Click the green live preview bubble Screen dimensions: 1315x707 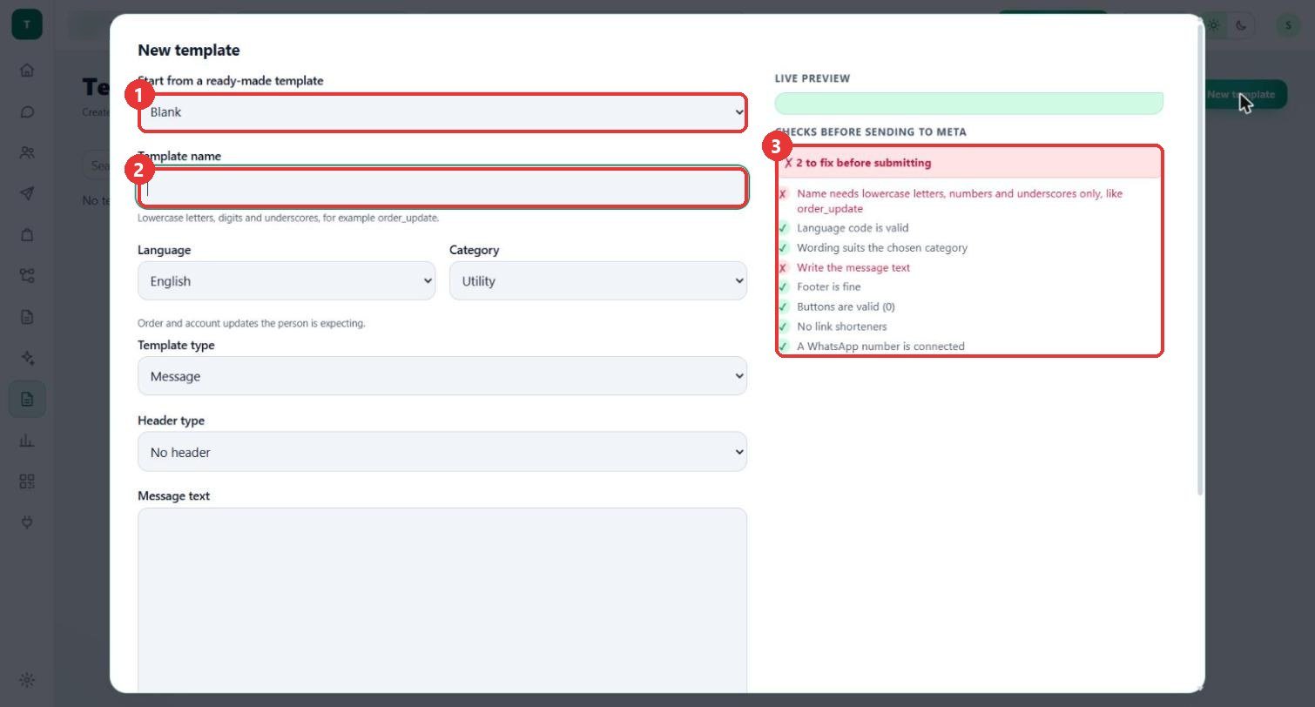[969, 104]
